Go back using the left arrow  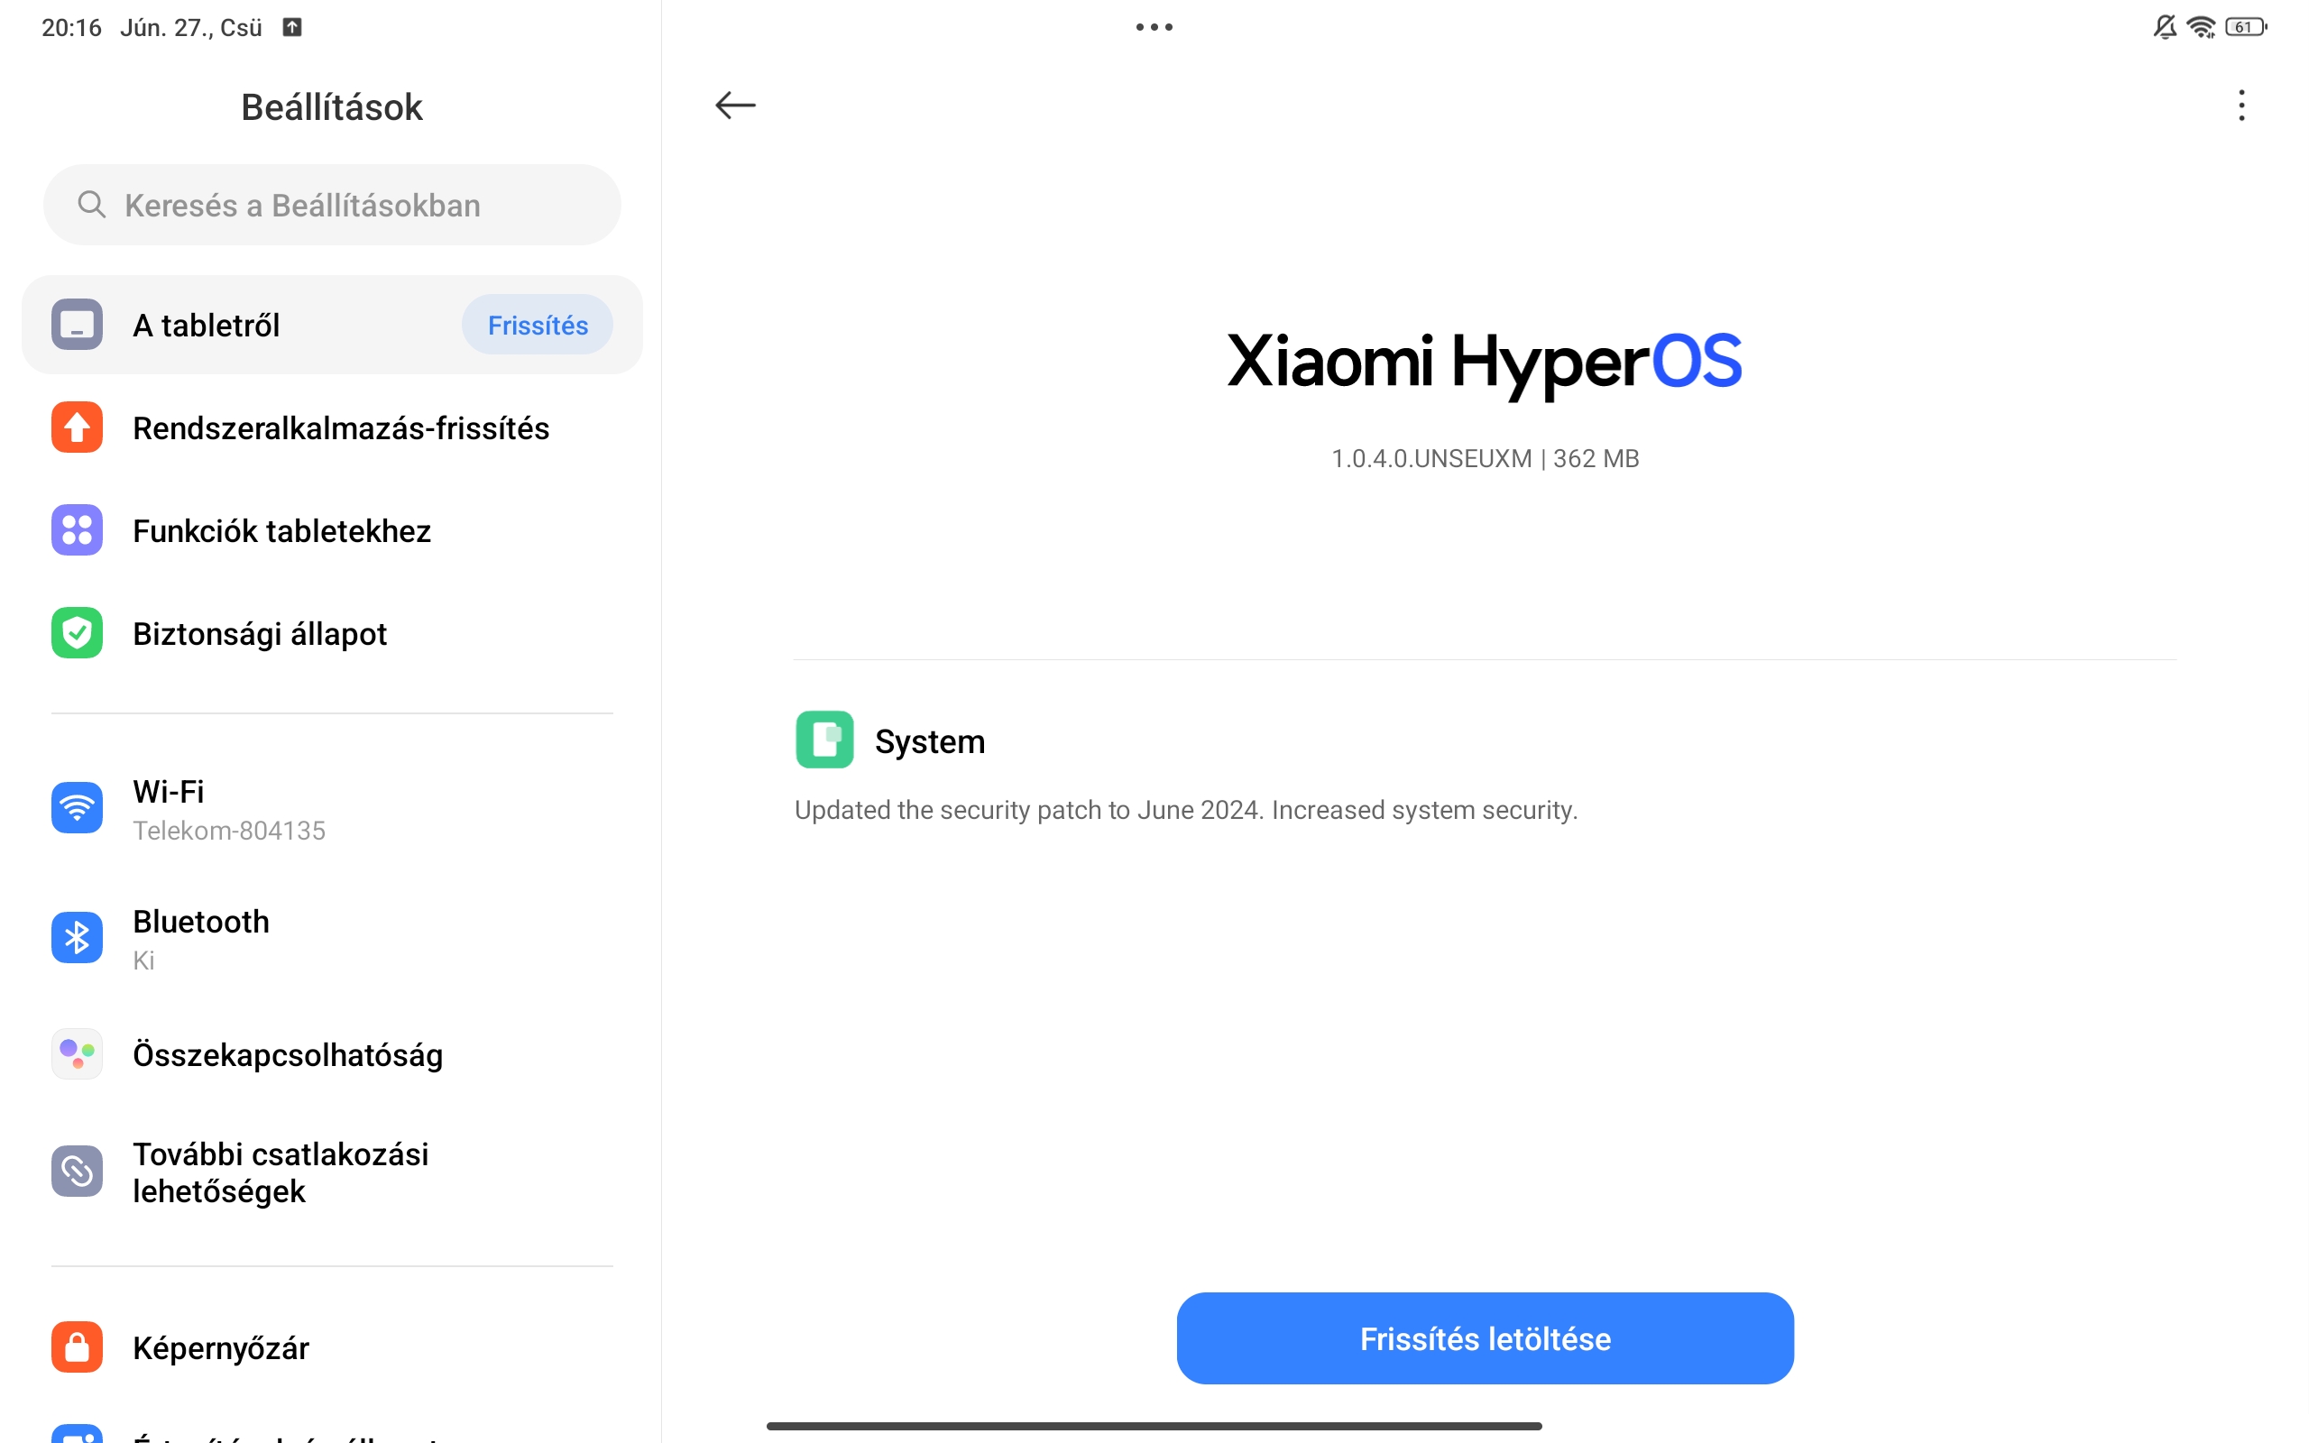tap(735, 105)
